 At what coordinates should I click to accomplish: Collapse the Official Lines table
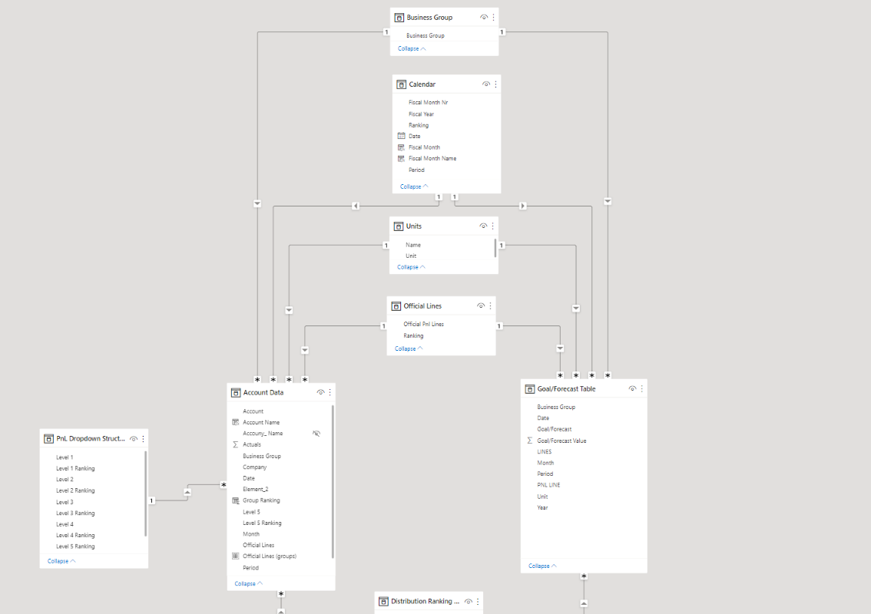[409, 348]
